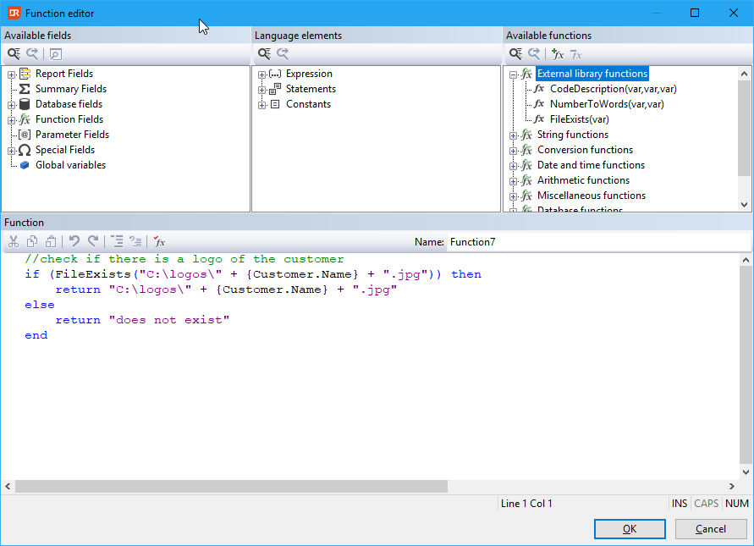Select CodeDescription(var,var,var) function
This screenshot has height=546, width=754.
614,89
